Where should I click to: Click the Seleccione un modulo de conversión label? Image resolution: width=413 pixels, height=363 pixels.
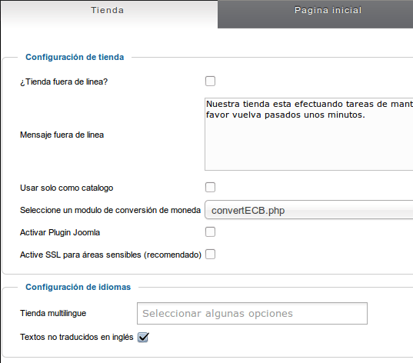[x=110, y=210]
